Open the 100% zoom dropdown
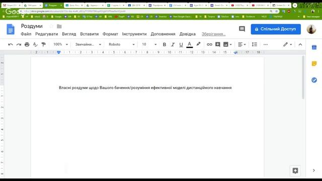This screenshot has height=181, width=322. 60,44
